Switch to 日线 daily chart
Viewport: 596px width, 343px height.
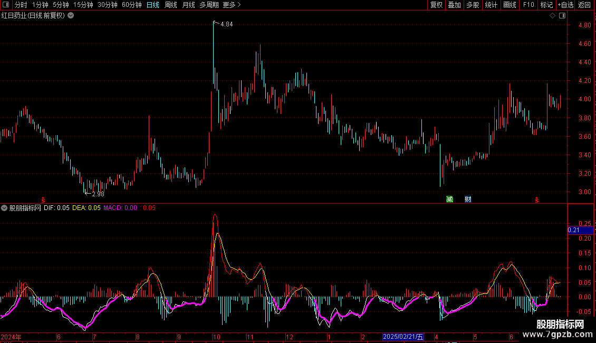153,5
